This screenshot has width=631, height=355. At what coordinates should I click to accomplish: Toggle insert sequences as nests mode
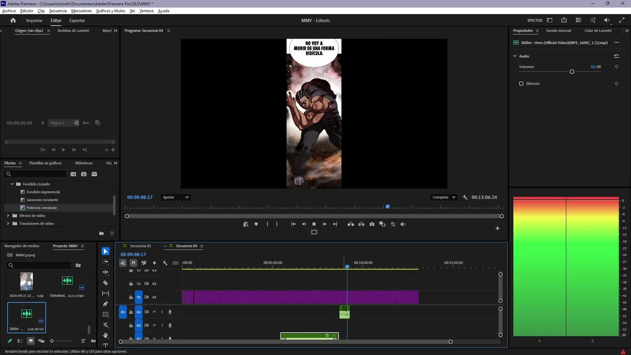[x=123, y=263]
